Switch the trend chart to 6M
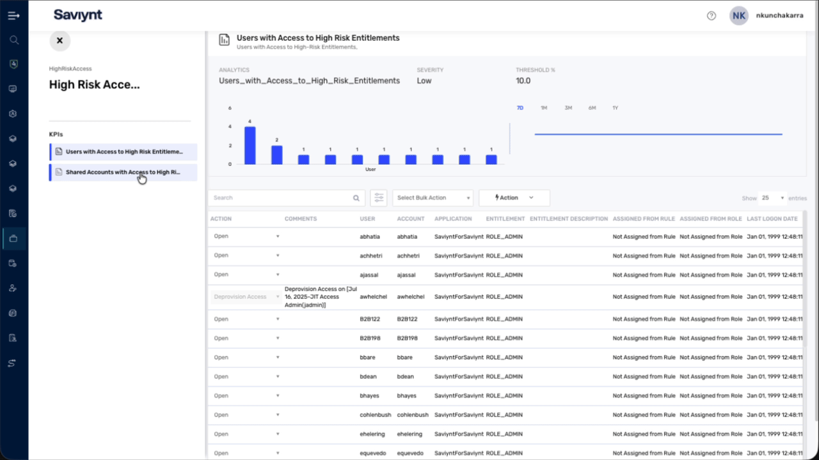 click(x=592, y=108)
